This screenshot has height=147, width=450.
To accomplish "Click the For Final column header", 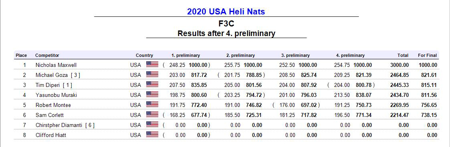I will (x=427, y=55).
